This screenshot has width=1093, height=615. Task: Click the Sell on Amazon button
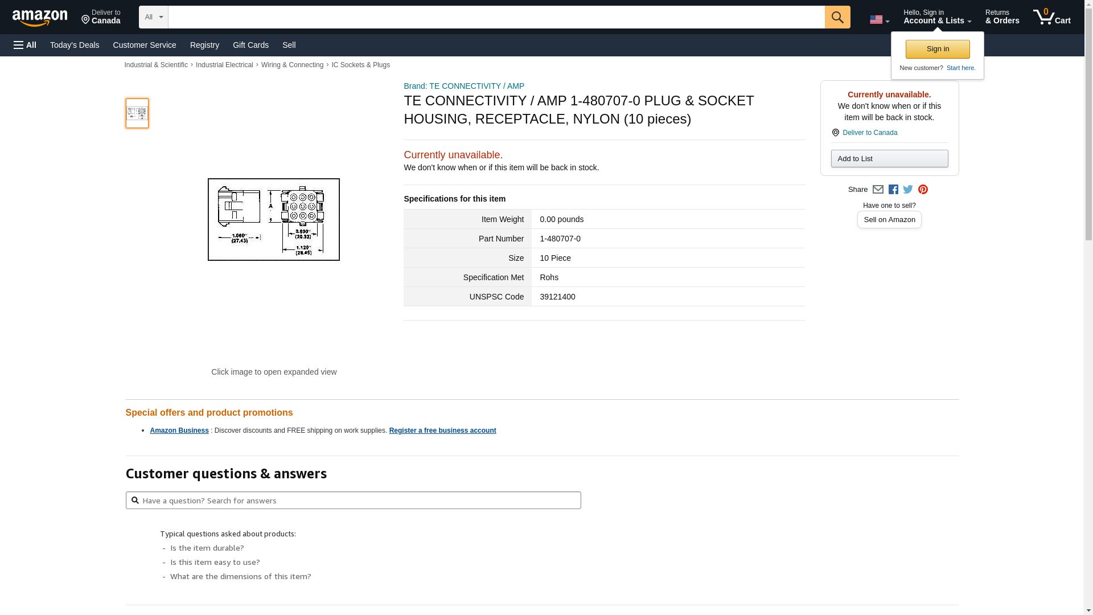pyautogui.click(x=889, y=220)
